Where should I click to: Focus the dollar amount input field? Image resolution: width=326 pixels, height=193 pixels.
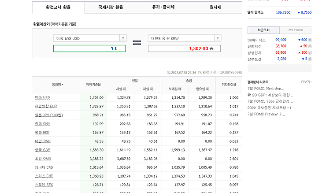(89, 48)
